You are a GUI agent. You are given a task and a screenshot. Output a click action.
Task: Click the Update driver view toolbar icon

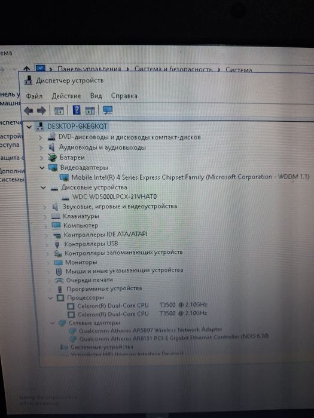click(90, 110)
